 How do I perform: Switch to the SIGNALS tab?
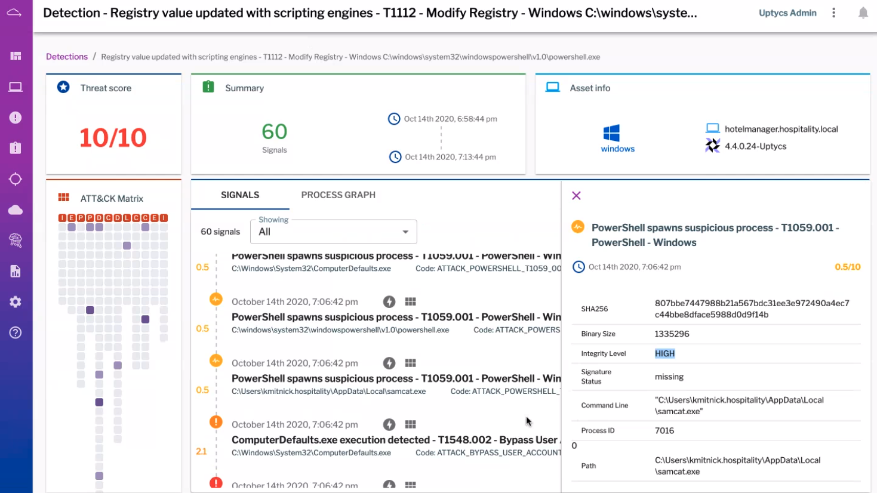240,195
